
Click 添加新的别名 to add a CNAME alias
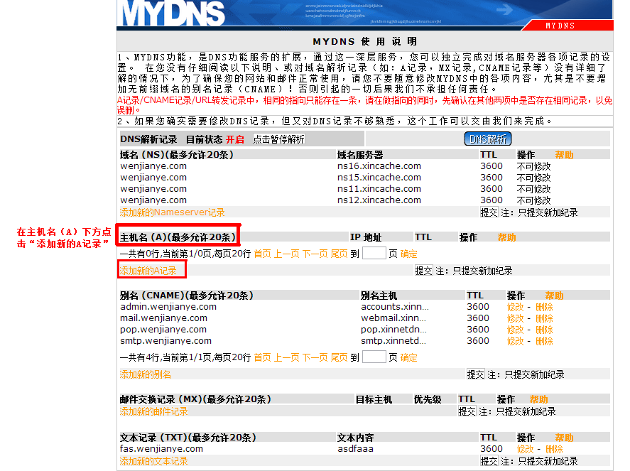[146, 373]
